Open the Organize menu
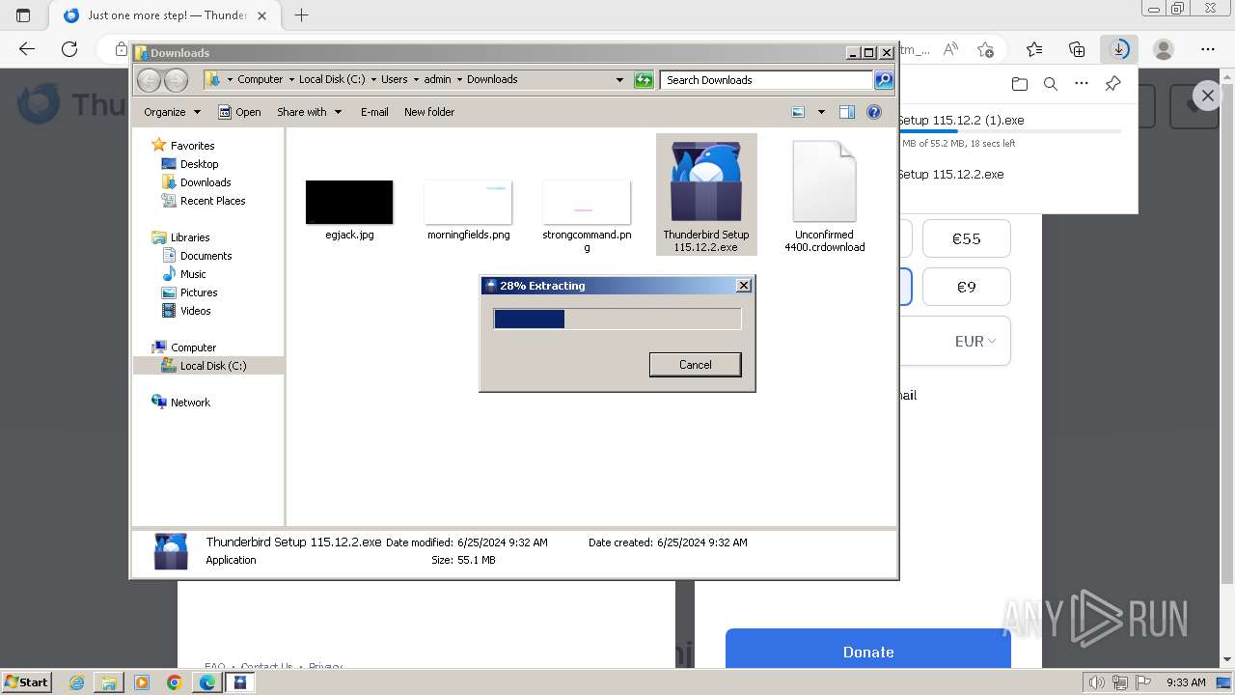This screenshot has width=1235, height=695. point(172,112)
